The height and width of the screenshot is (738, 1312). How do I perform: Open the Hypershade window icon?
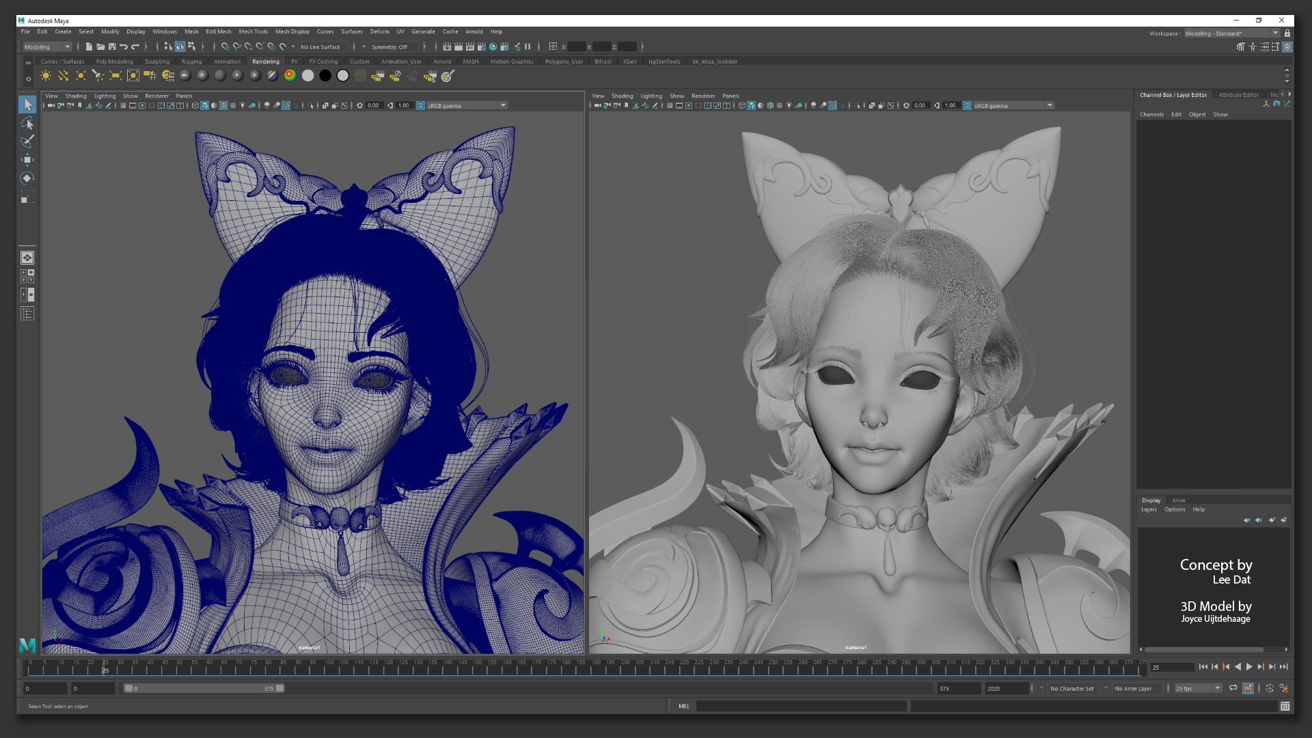pyautogui.click(x=493, y=46)
